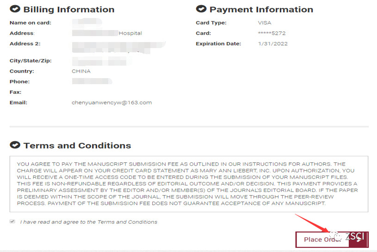377x252 pixels.
Task: Click the Payment Information checkmark icon
Action: coord(201,9)
